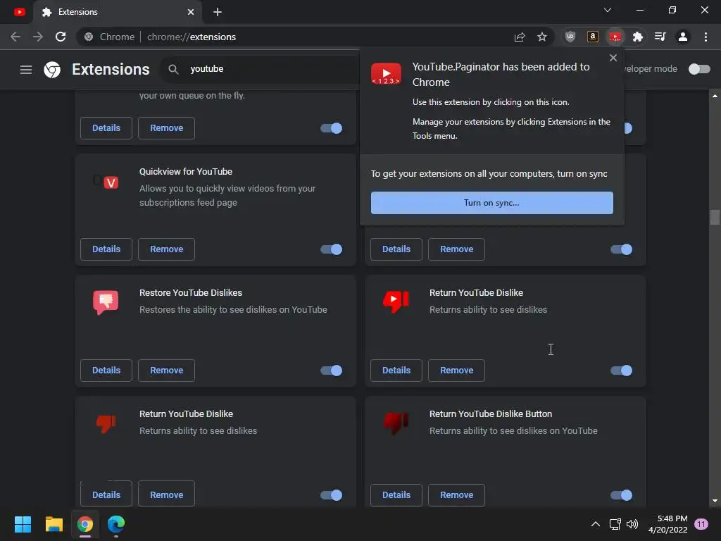Screen dimensions: 721x541
Task: Show hidden system tray icons
Action: (596, 524)
